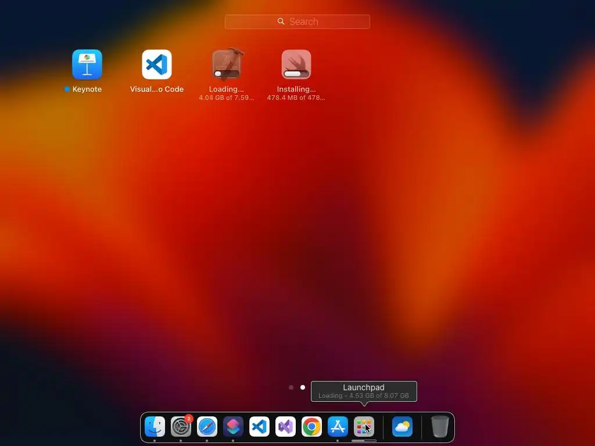The image size is (595, 446).
Task: Open purple Visual Studio in the Dock
Action: pyautogui.click(x=285, y=426)
